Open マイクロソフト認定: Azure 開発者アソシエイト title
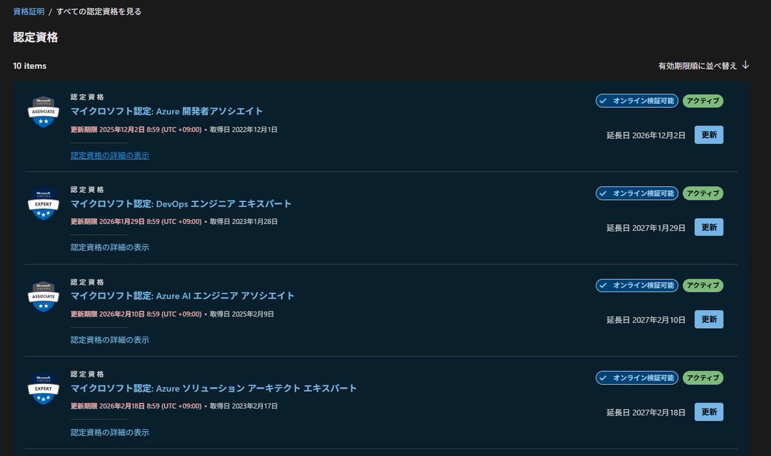The width and height of the screenshot is (771, 456). (166, 111)
